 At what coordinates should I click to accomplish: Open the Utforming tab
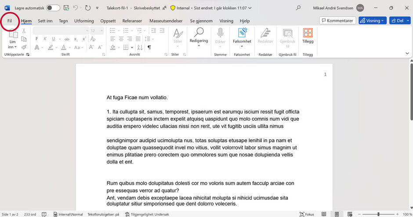(84, 21)
